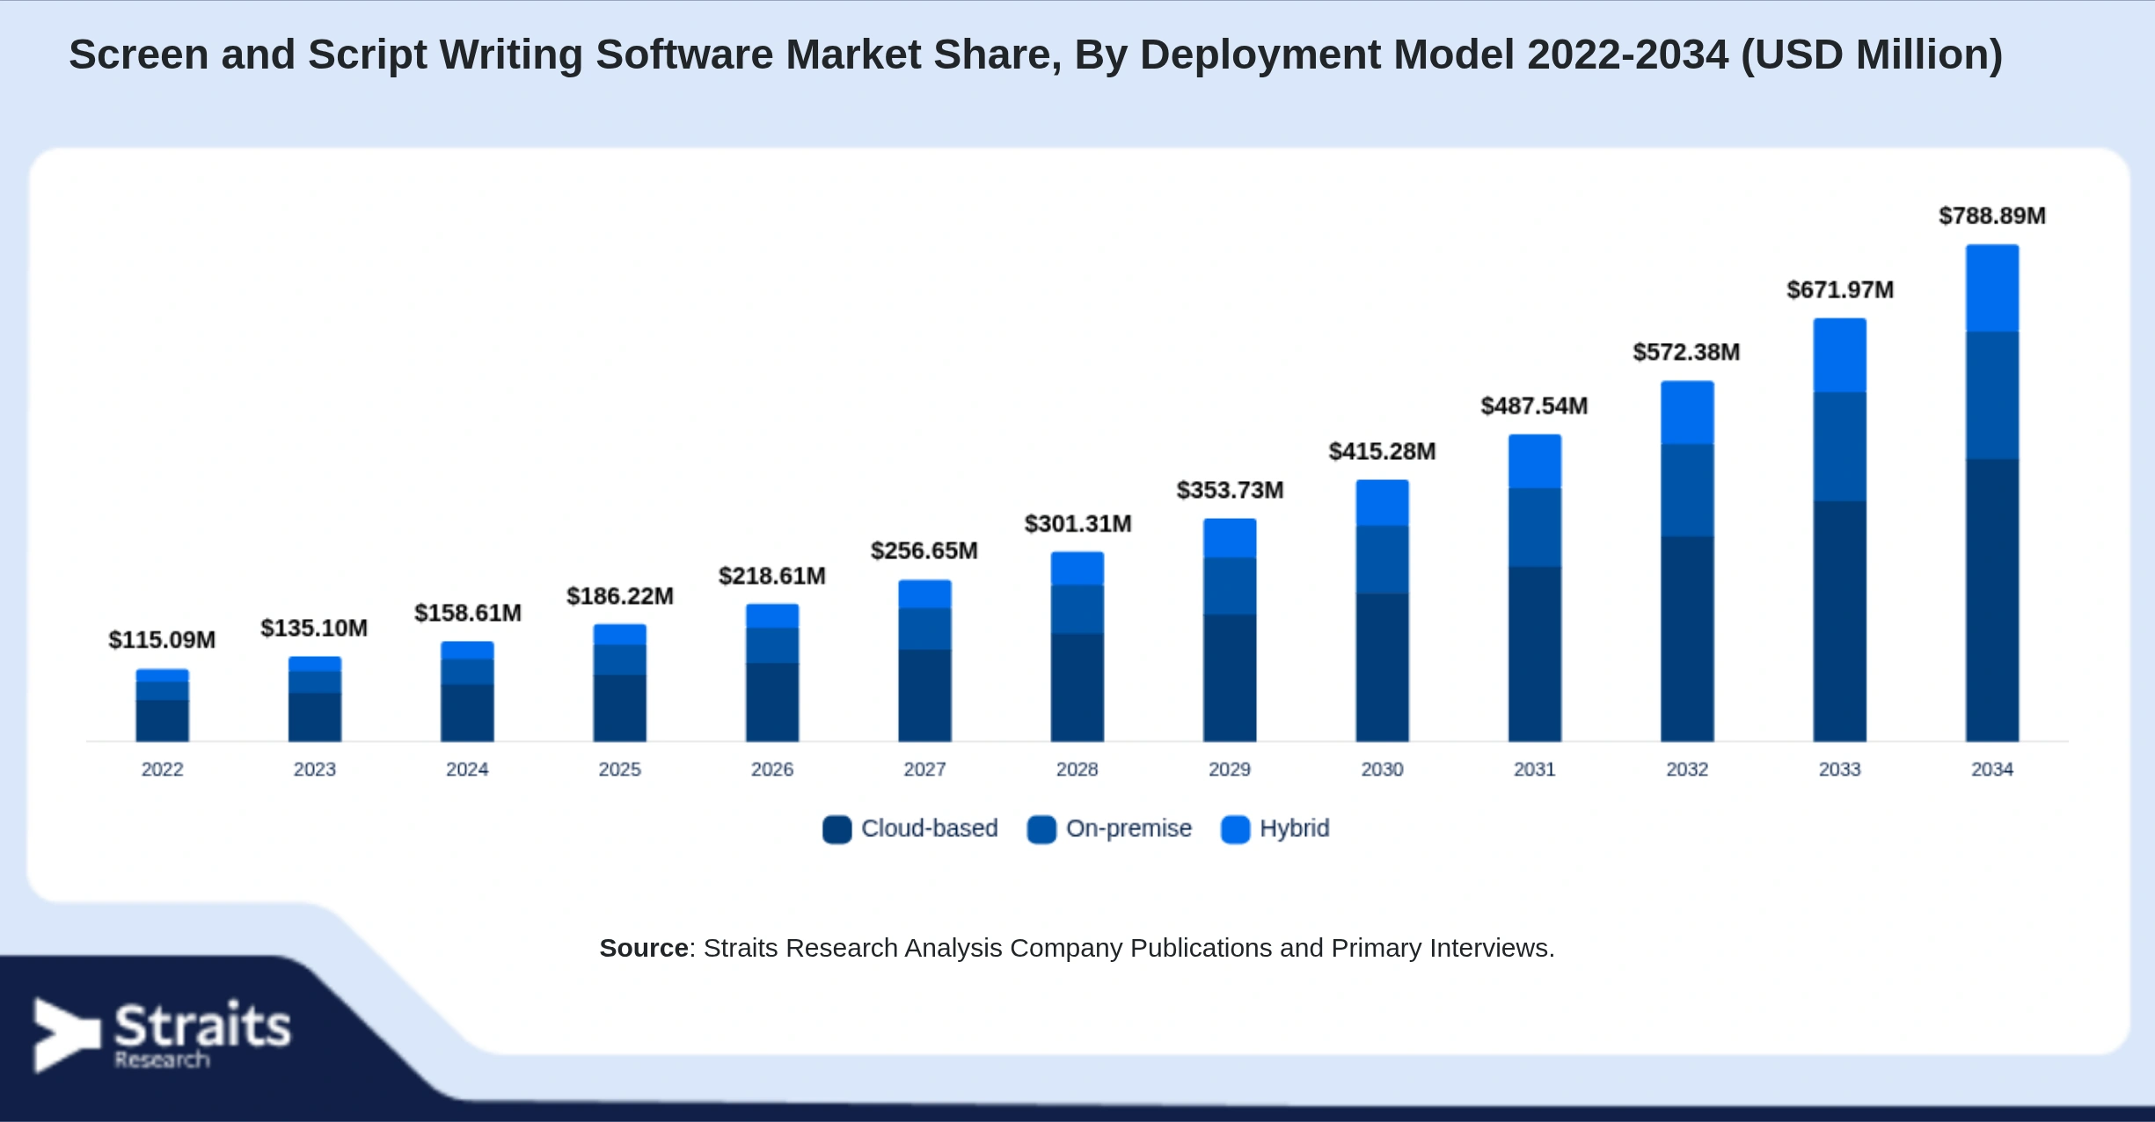Click the 2029 axis label
2155x1122 pixels.
[x=1230, y=769]
